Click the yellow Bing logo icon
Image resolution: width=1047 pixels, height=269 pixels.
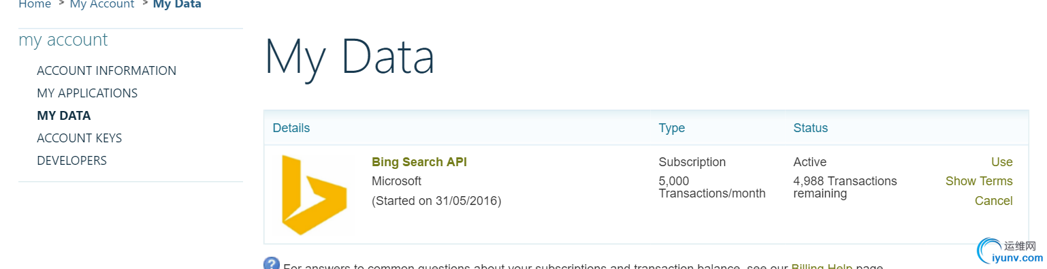pos(315,195)
